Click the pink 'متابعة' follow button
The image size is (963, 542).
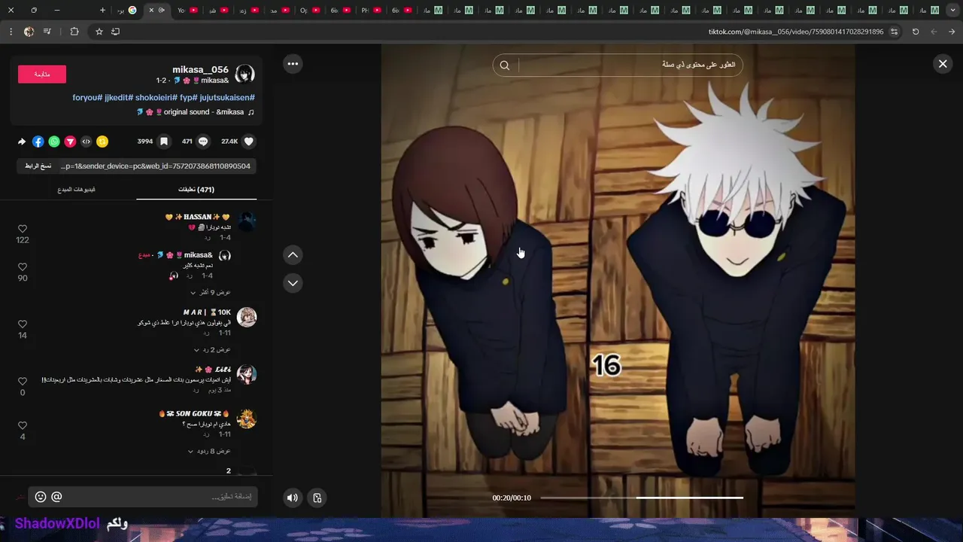(42, 74)
